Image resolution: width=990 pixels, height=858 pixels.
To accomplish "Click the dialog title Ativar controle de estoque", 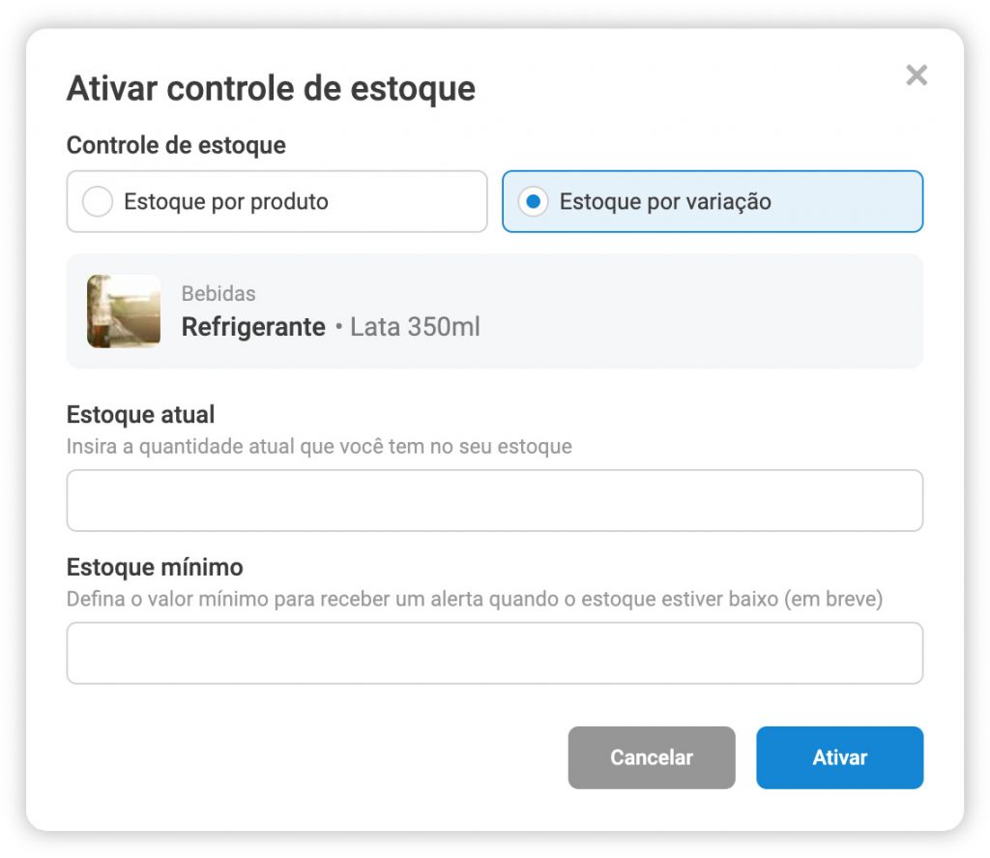I will (x=270, y=88).
